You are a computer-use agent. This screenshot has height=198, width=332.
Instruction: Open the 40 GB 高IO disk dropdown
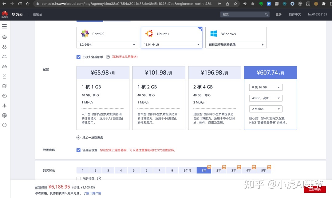(x=266, y=98)
